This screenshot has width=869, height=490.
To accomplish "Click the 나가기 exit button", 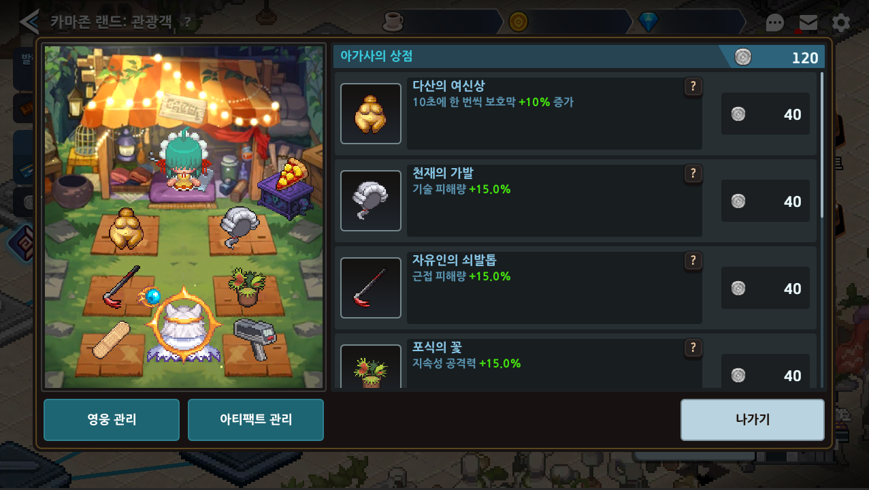I will pyautogui.click(x=753, y=420).
